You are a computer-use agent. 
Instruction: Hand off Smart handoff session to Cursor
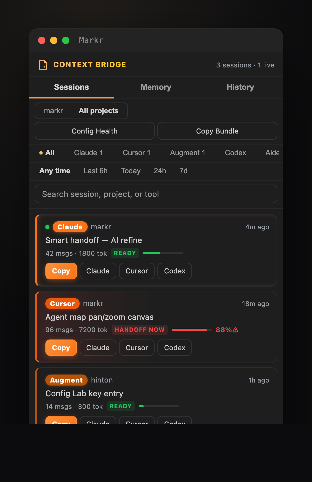[x=137, y=271]
